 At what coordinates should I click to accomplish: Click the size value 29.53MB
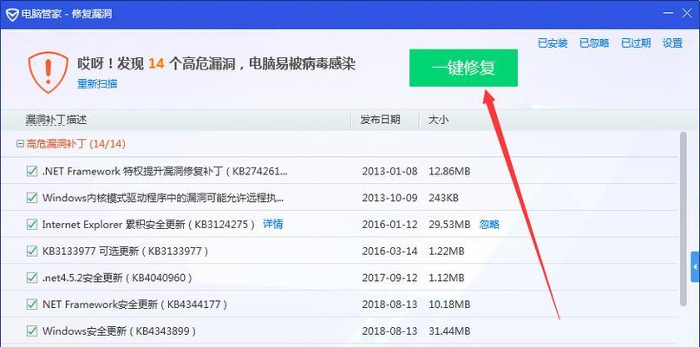pos(449,224)
